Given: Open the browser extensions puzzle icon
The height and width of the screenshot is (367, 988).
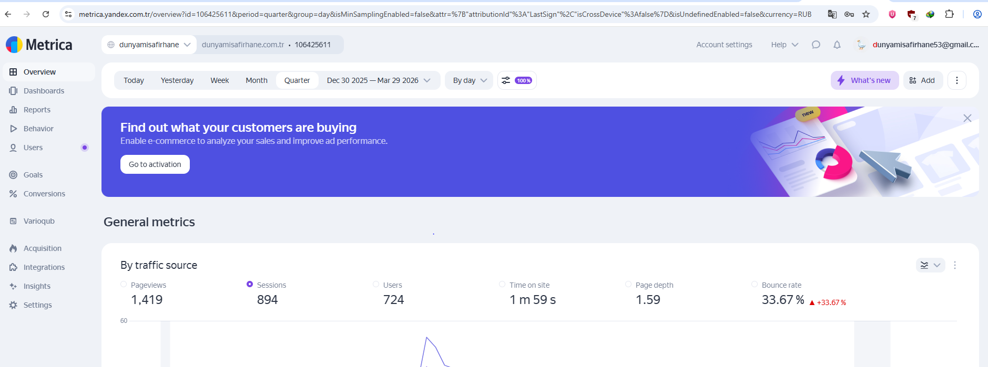Looking at the screenshot, I should coord(949,14).
